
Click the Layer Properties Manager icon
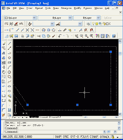[x=88, y=24]
